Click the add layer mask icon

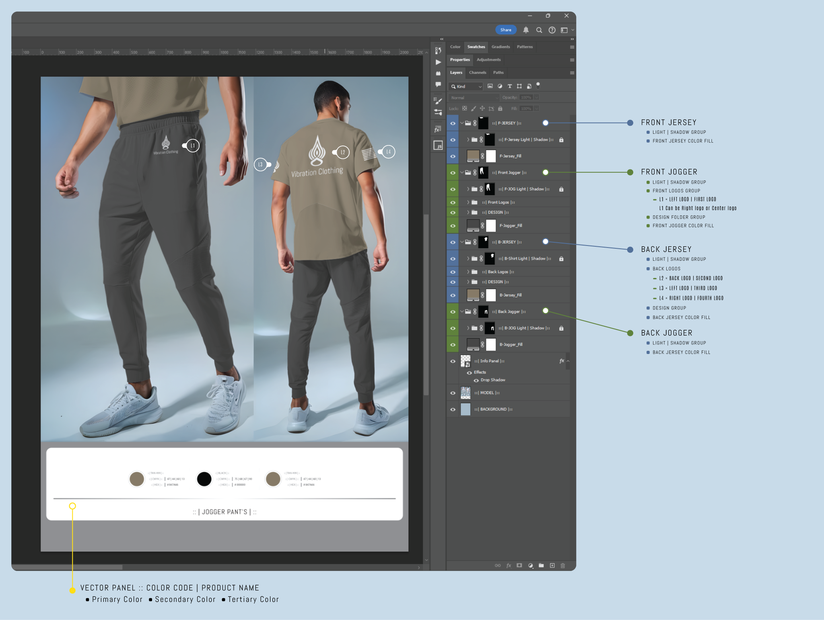point(519,565)
